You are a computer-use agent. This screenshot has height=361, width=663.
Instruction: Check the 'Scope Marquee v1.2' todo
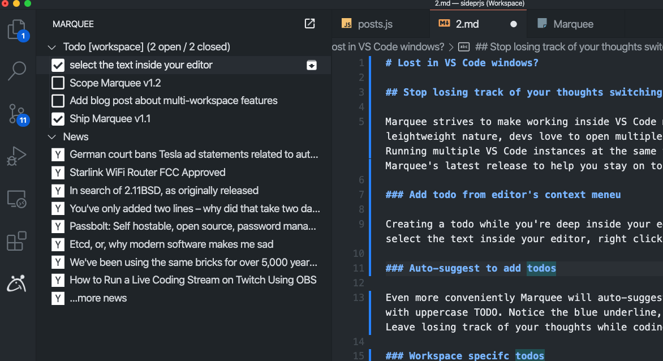(x=58, y=83)
